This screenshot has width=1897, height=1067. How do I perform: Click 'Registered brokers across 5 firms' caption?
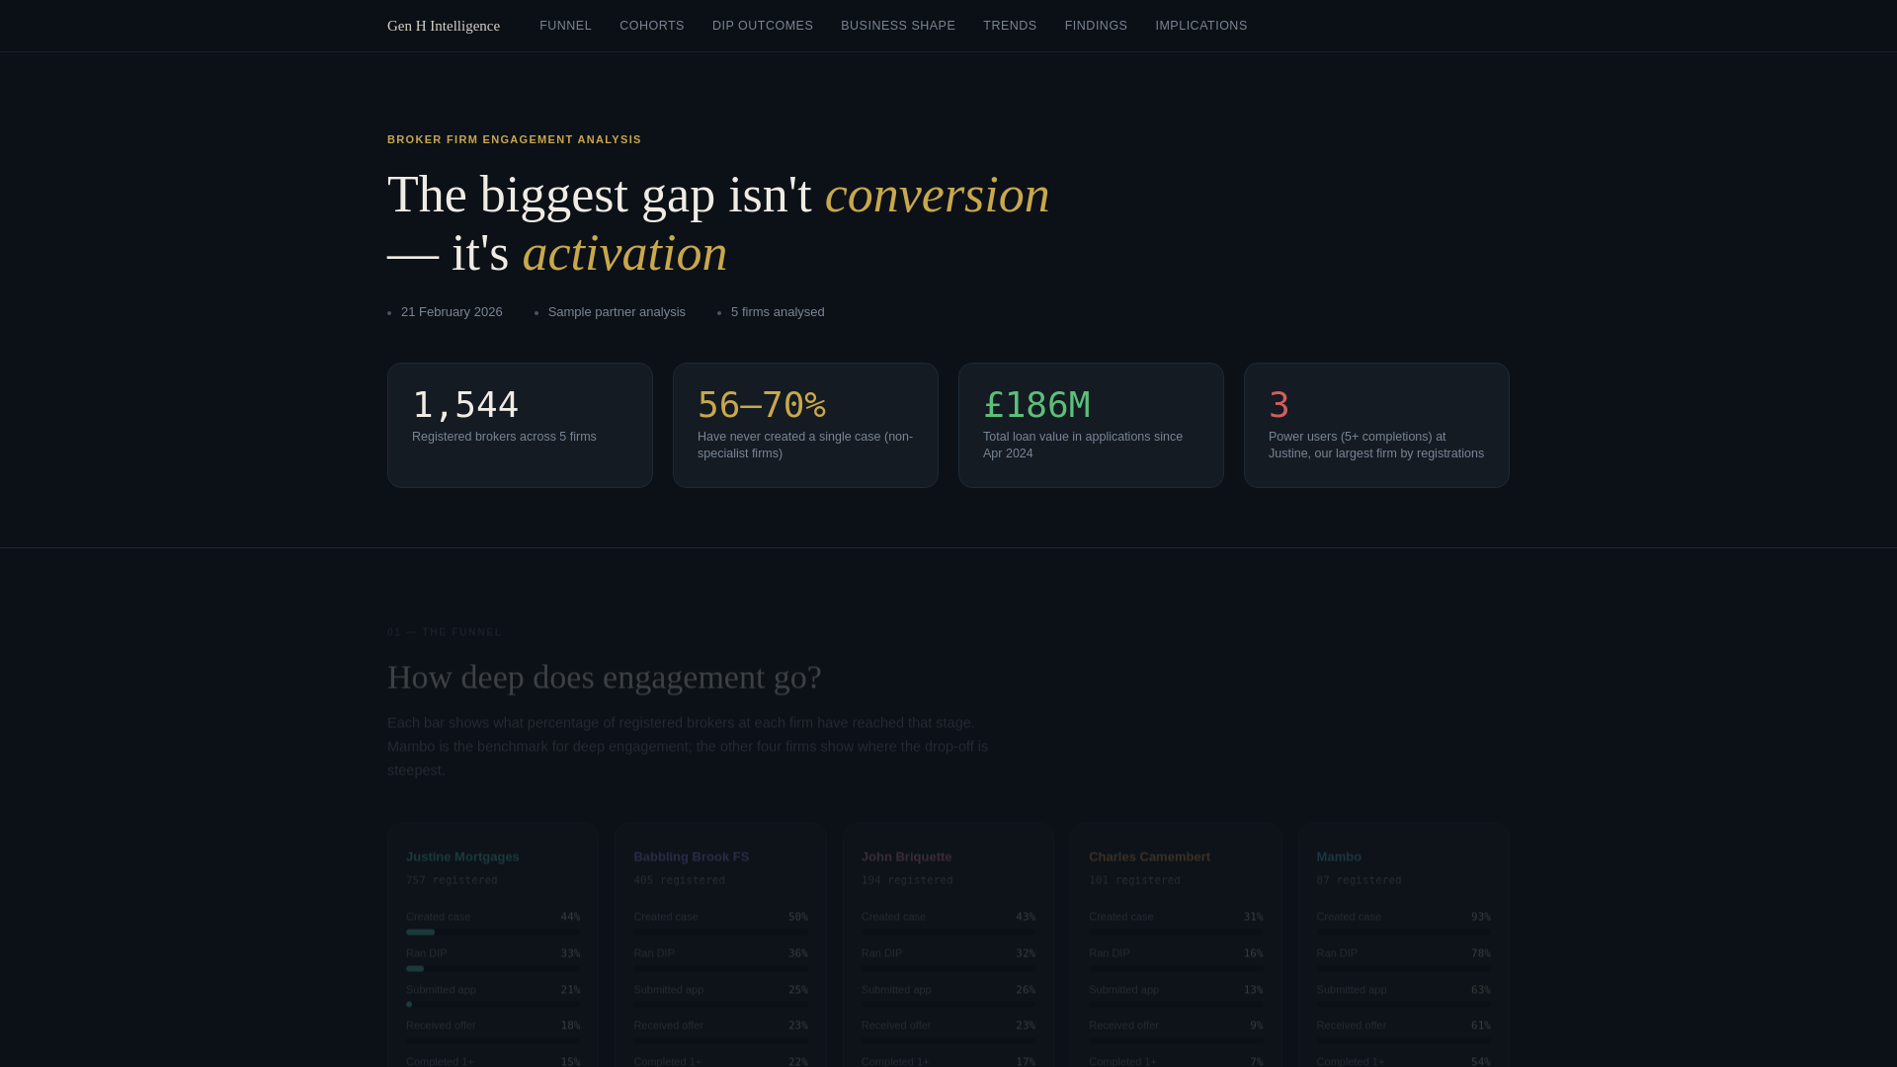(504, 437)
